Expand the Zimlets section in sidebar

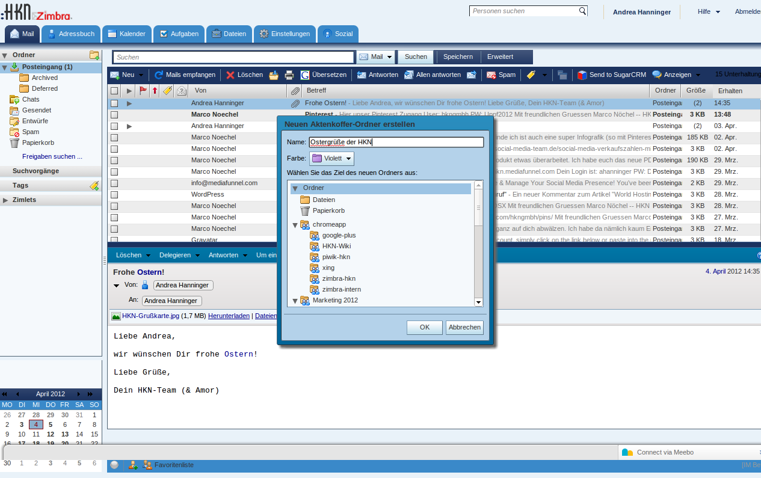tap(6, 200)
